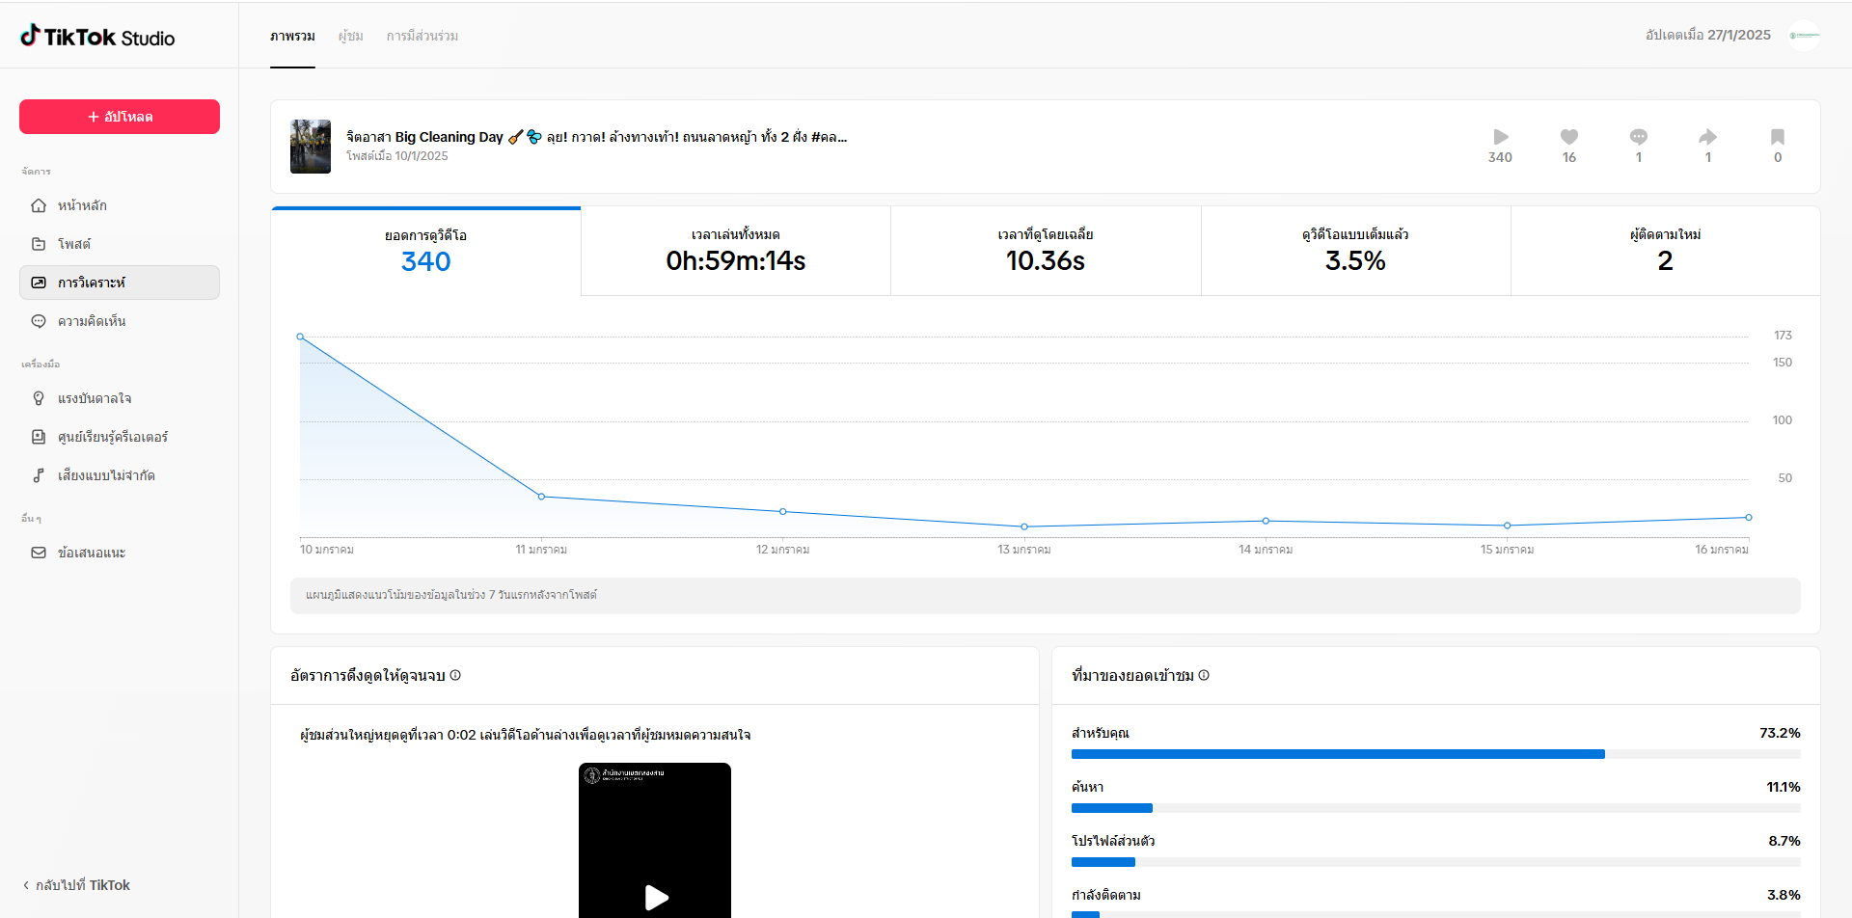This screenshot has width=1852, height=918.
Task: Click the โปรไฟล์ส่วนตัว 8.7% traffic bar
Action: 1436,862
